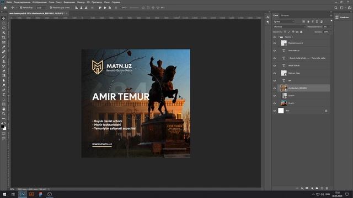The image size is (353, 198).
Task: Hide the Группа 1 layer group
Action: (275, 37)
